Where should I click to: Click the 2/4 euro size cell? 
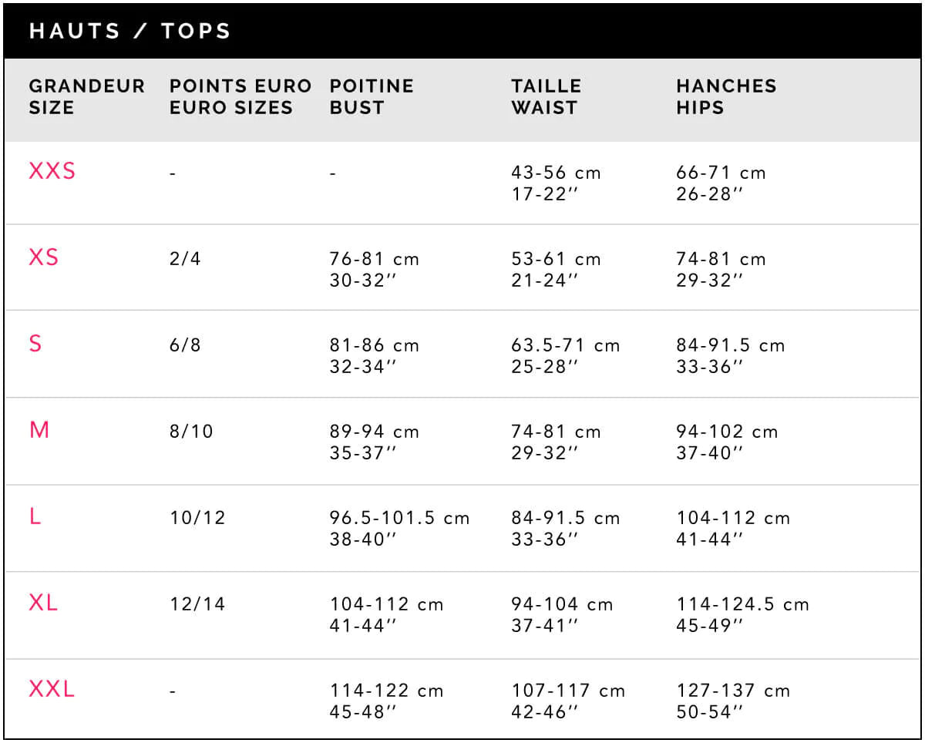185,259
